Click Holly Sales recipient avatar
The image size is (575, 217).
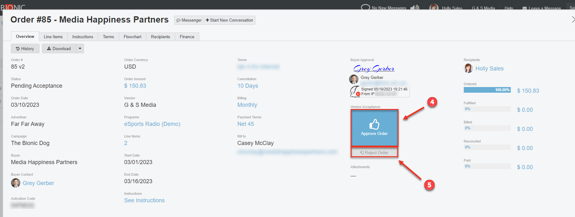(468, 68)
